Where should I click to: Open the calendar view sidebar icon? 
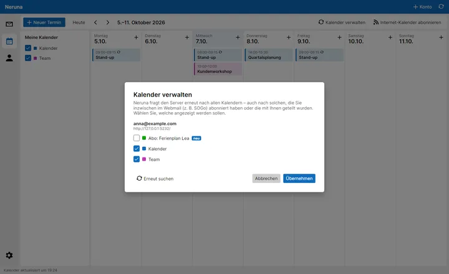point(9,41)
